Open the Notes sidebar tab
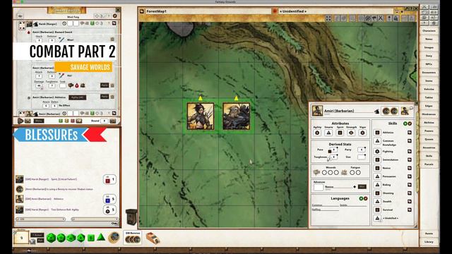 click(429, 40)
